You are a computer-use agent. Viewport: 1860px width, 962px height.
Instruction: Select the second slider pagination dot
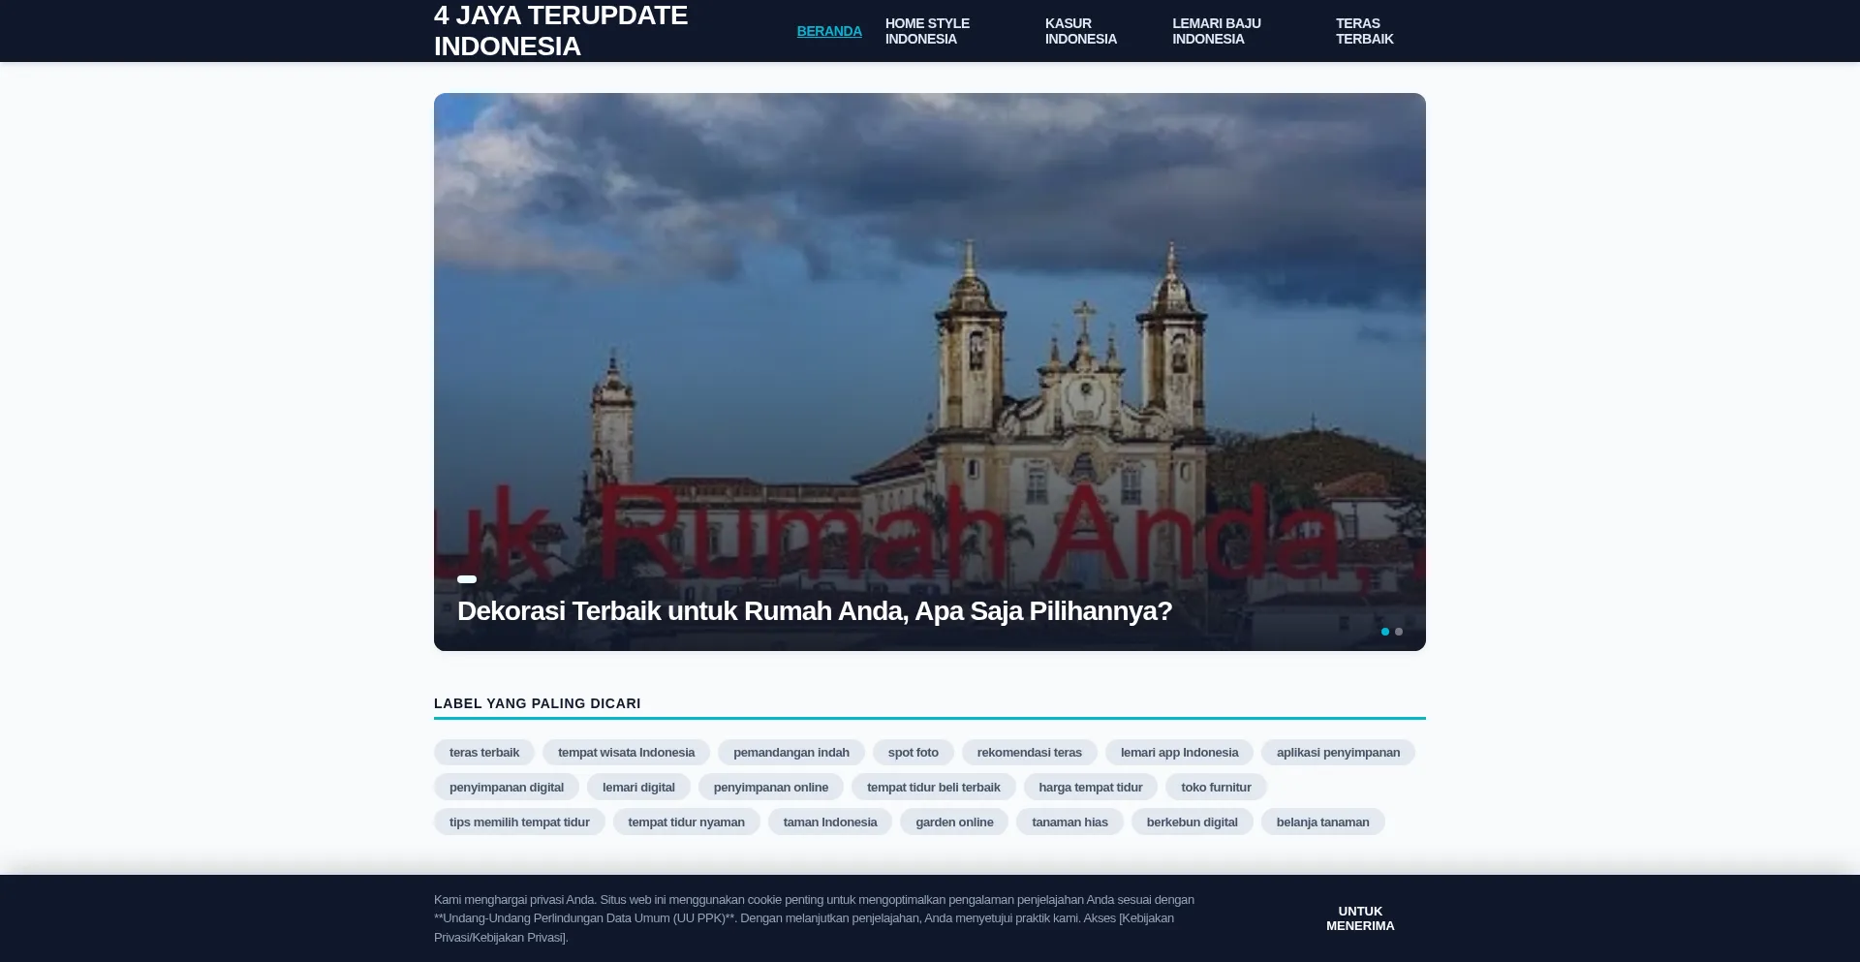(1399, 632)
